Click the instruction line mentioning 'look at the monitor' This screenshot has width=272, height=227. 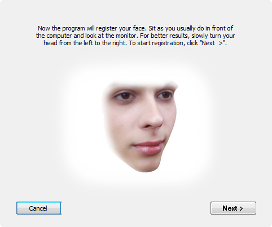(x=135, y=36)
